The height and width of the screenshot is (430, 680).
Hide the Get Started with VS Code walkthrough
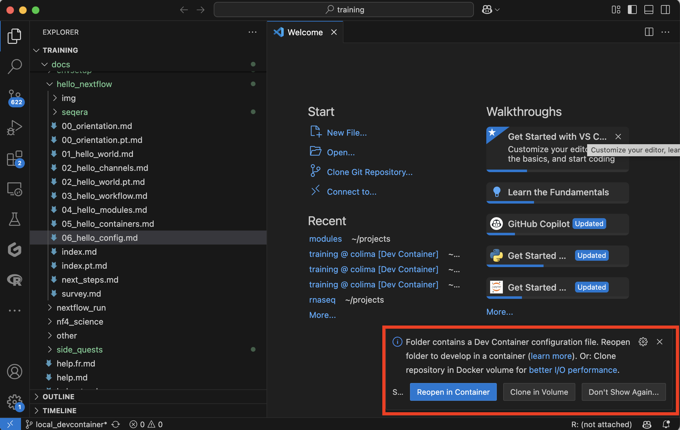click(618, 137)
